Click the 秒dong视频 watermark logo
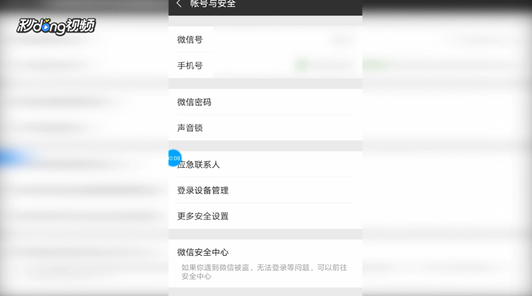The width and height of the screenshot is (532, 296). 56,26
